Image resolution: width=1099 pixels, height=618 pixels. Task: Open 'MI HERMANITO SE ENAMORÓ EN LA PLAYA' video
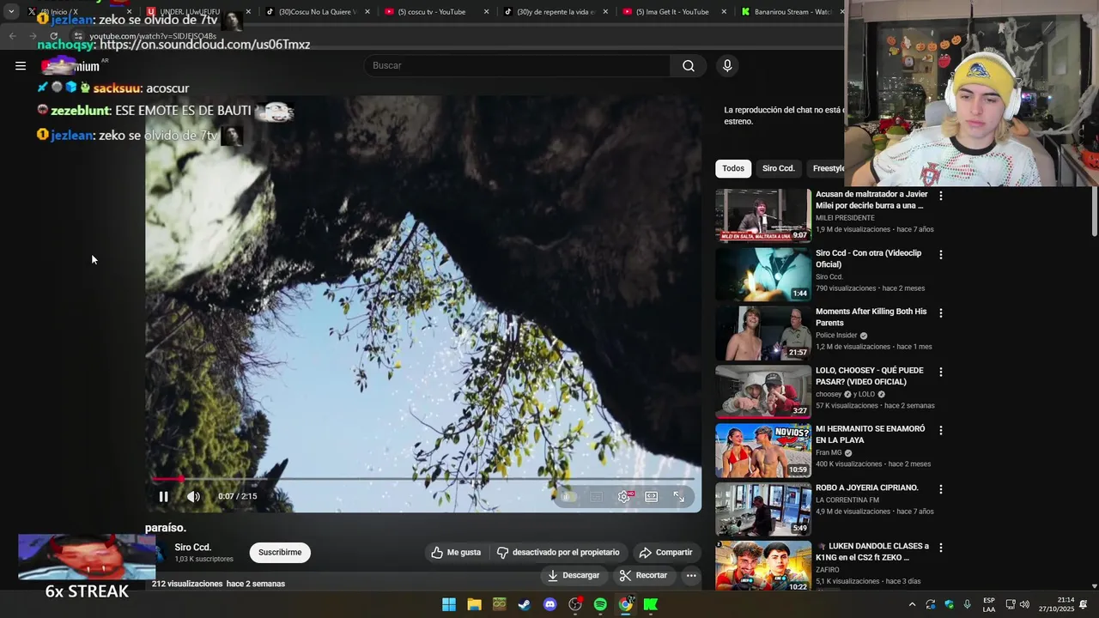(x=871, y=434)
